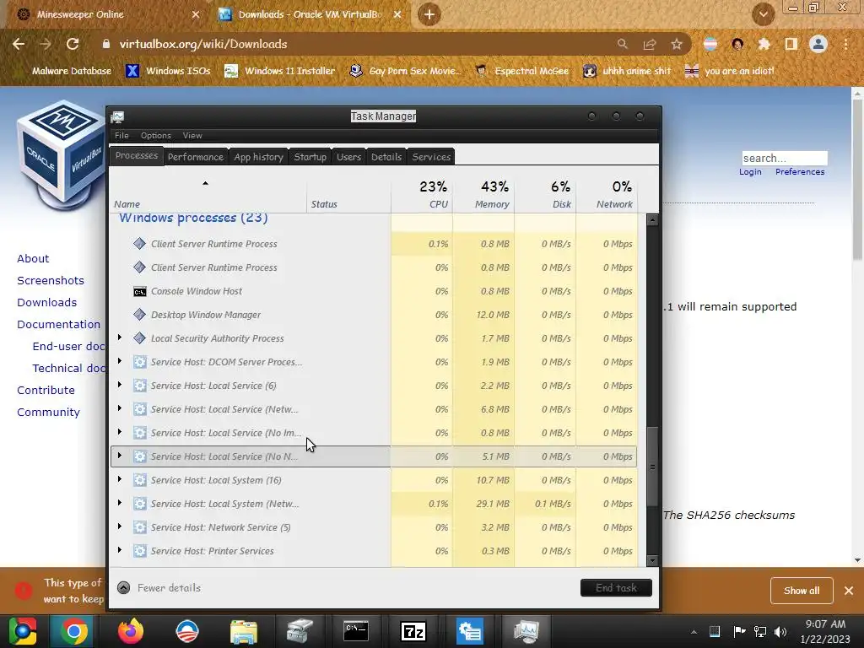Click the VirtualBox site search field

coord(784,158)
